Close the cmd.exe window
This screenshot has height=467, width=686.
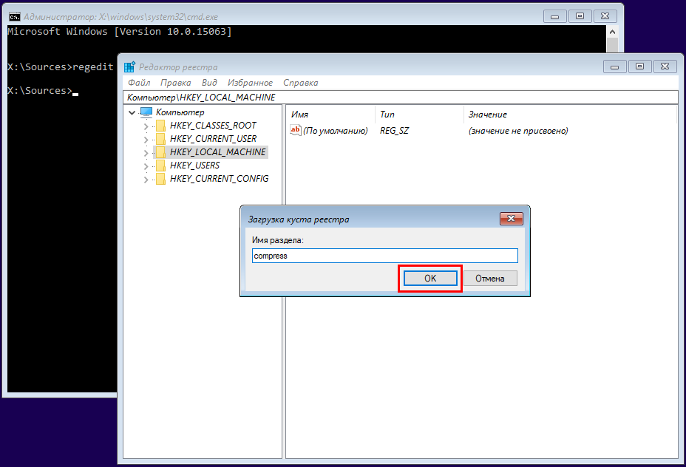point(605,16)
